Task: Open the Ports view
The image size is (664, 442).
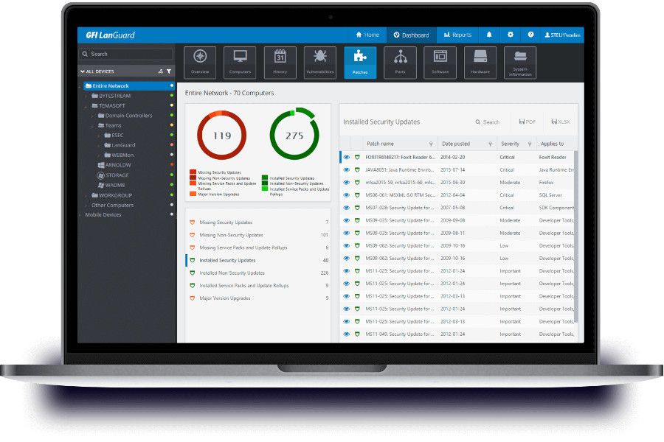Action: click(400, 63)
